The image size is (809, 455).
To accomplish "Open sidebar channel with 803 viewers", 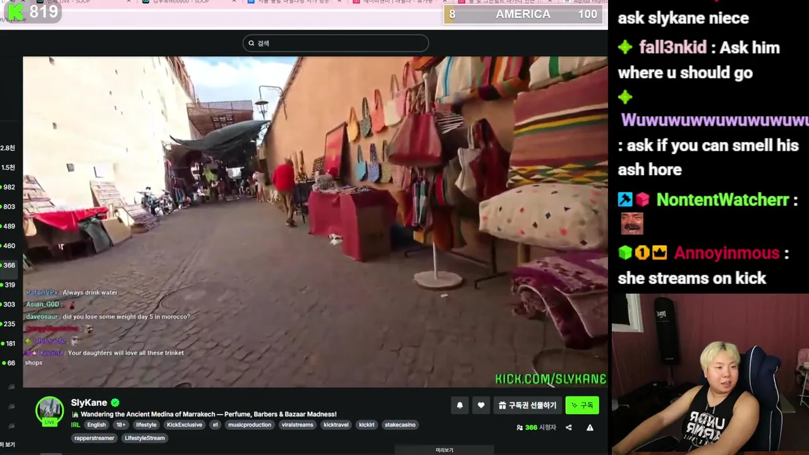I will tap(9, 207).
